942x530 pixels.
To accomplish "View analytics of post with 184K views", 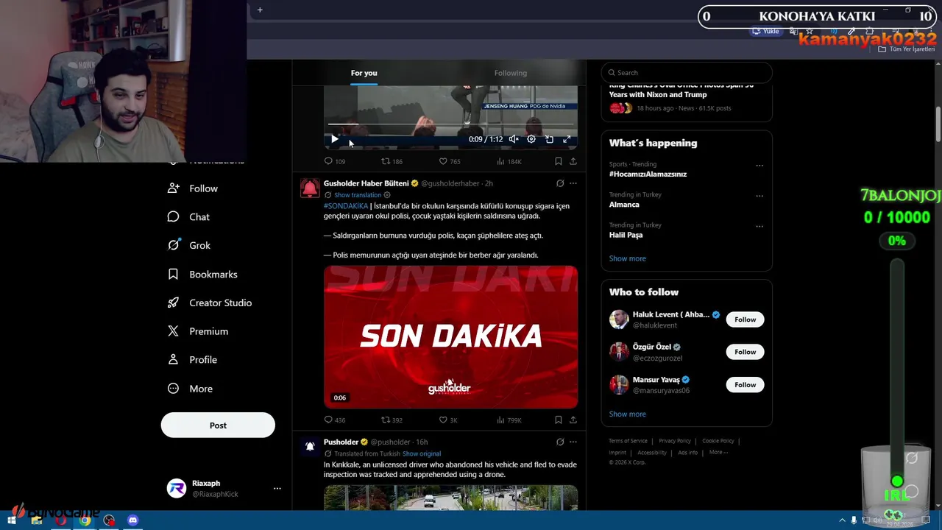I will click(509, 161).
